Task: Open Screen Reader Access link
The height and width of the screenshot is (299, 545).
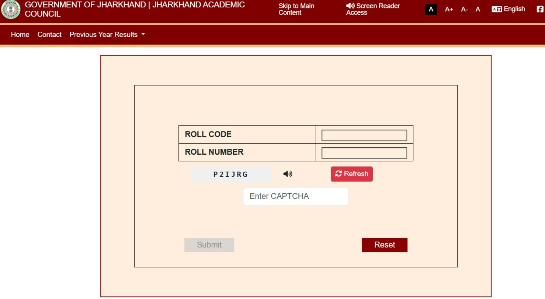Action: tap(373, 9)
